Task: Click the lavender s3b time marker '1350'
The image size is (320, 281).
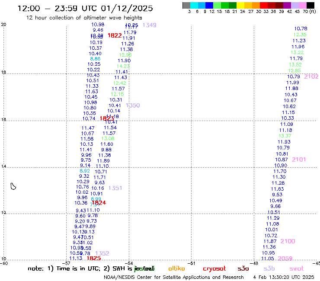Action: [x=133, y=105]
